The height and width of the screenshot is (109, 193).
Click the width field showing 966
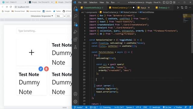(x=59, y=16)
